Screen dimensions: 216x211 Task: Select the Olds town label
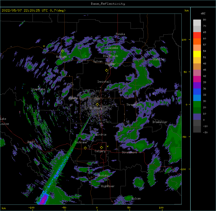point(97,99)
